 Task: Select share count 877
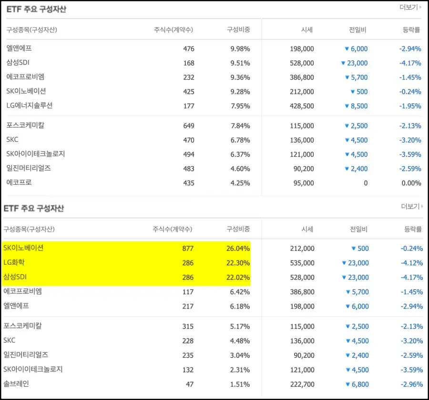tap(188, 249)
